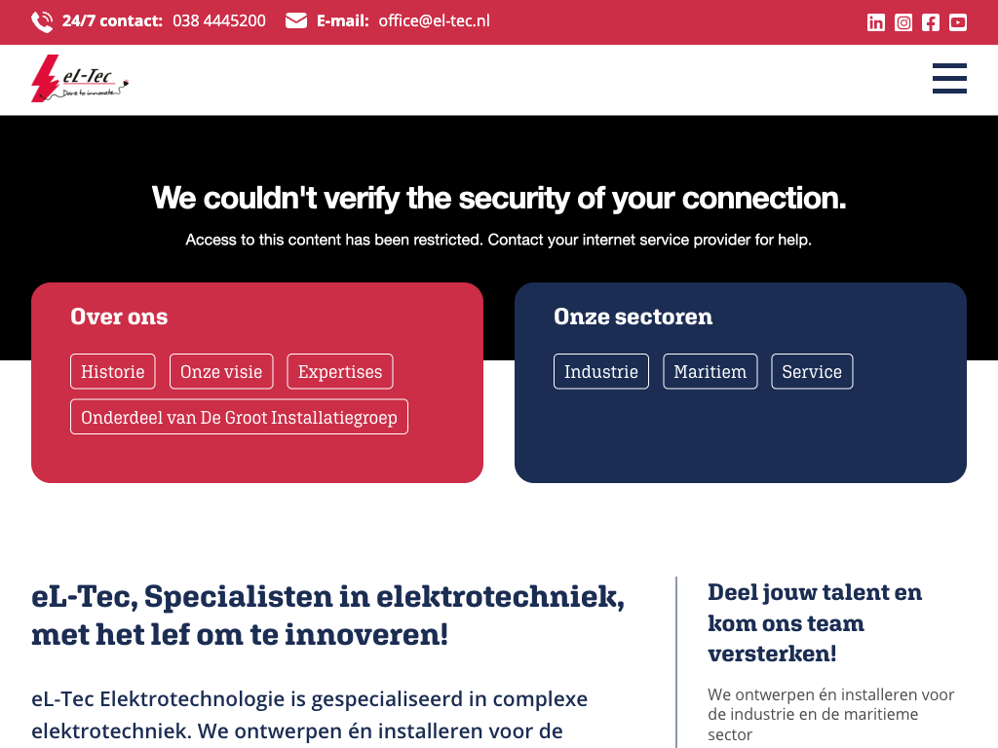Call phone number 038 4445200

[219, 20]
